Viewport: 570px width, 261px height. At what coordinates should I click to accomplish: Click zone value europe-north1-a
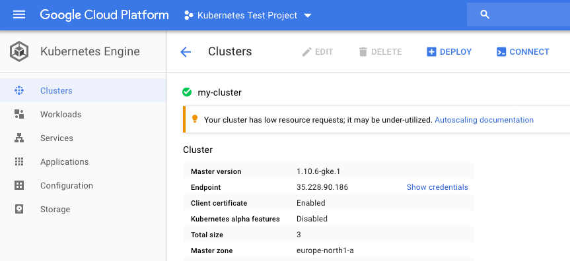[325, 250]
